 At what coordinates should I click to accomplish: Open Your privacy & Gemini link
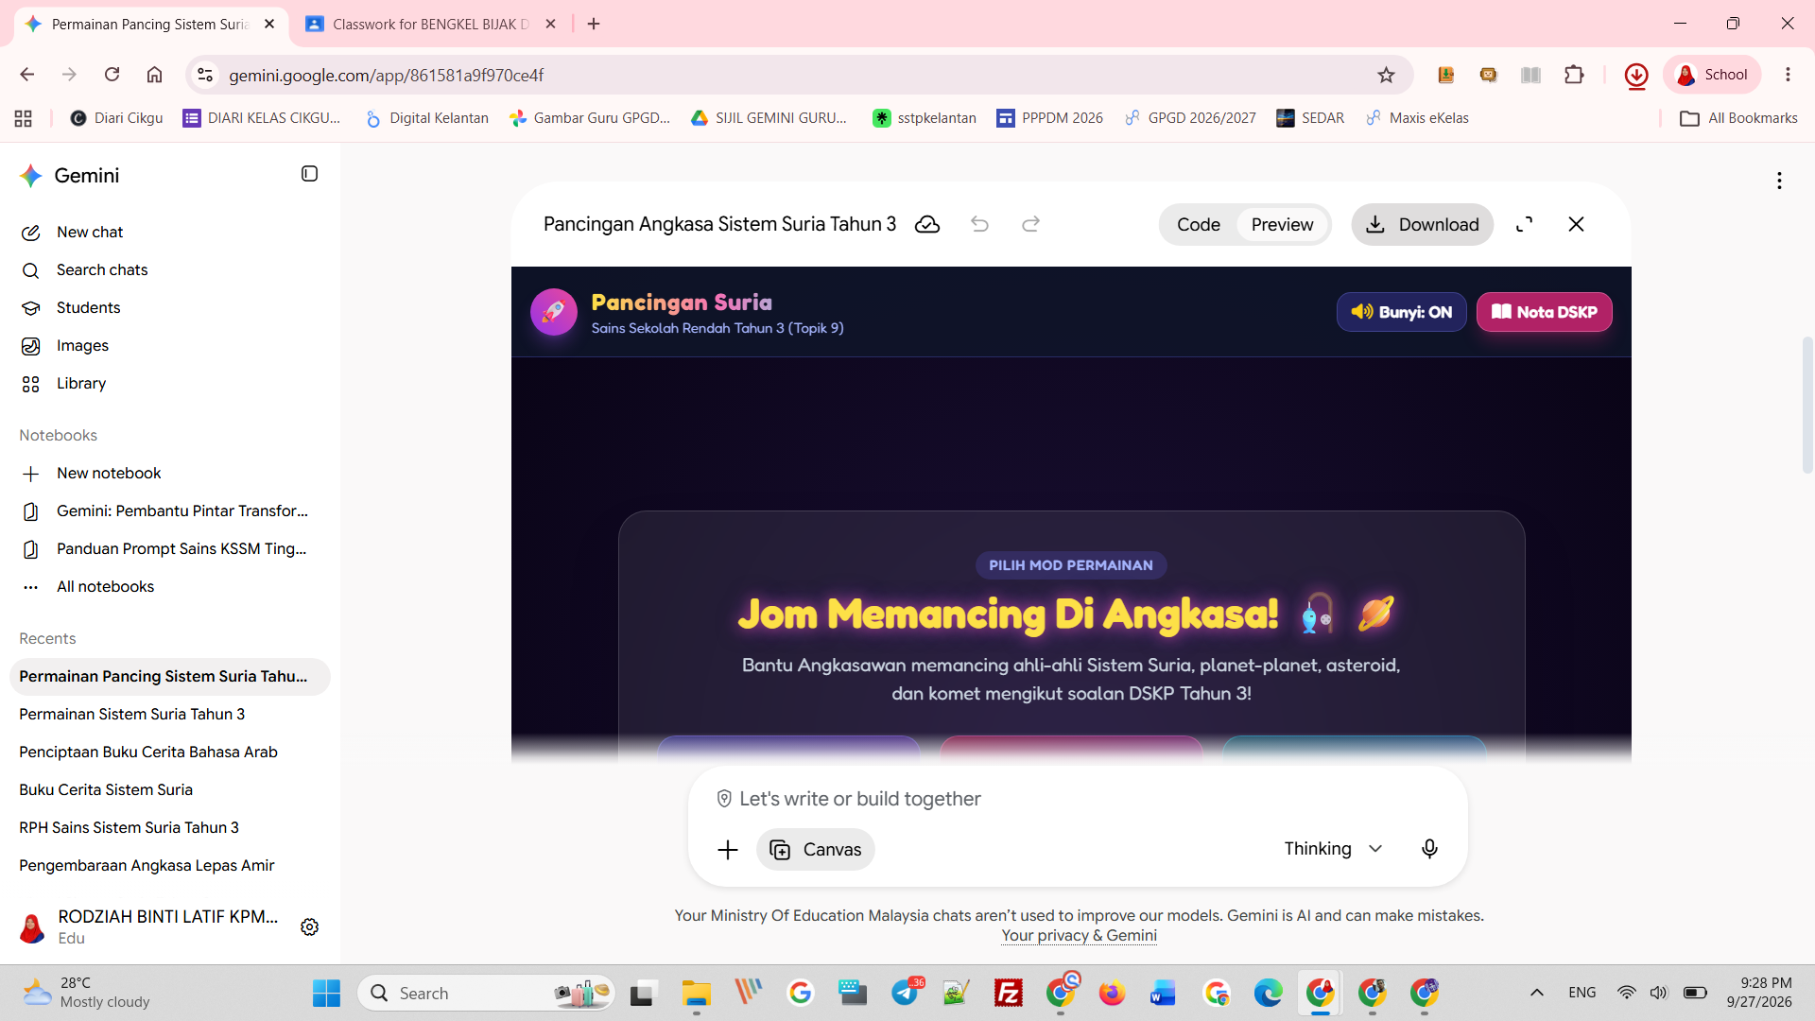coord(1079,936)
